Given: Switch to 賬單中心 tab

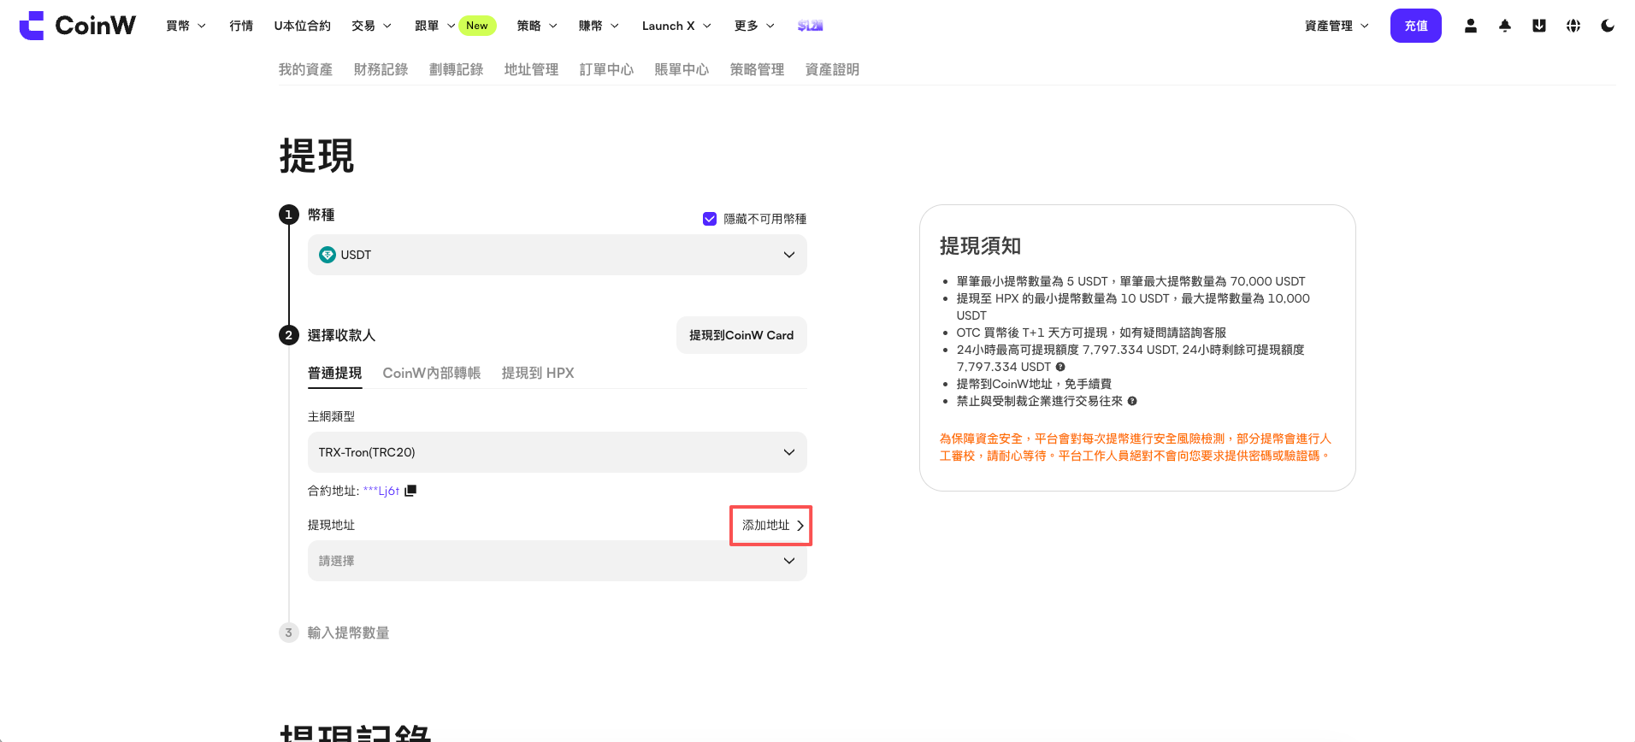Looking at the screenshot, I should [682, 69].
